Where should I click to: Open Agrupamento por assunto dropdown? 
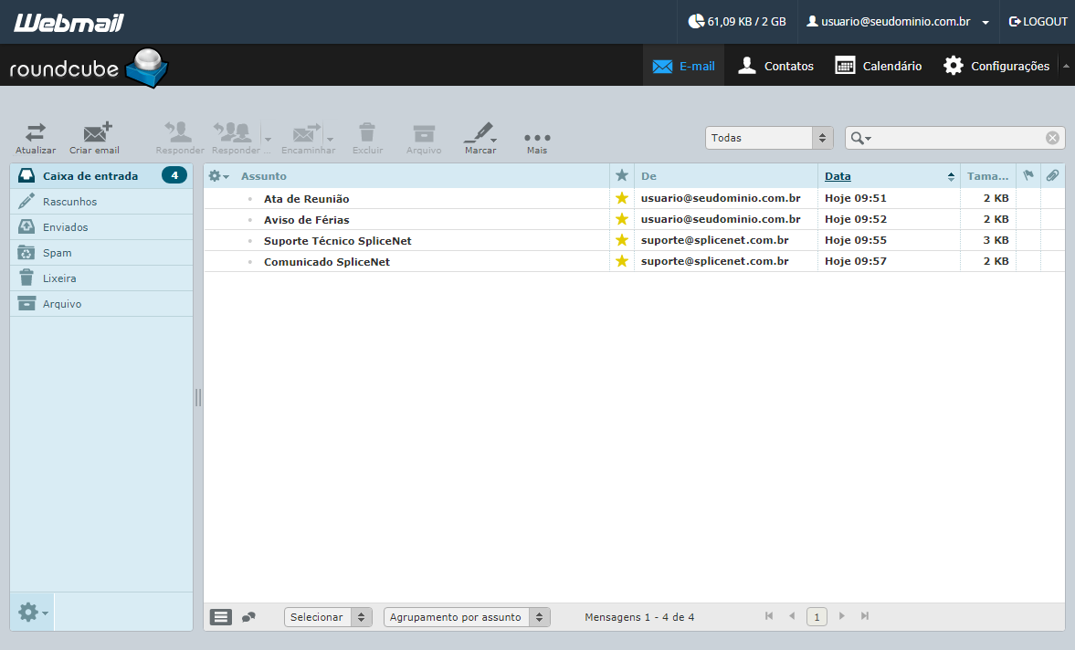[467, 617]
